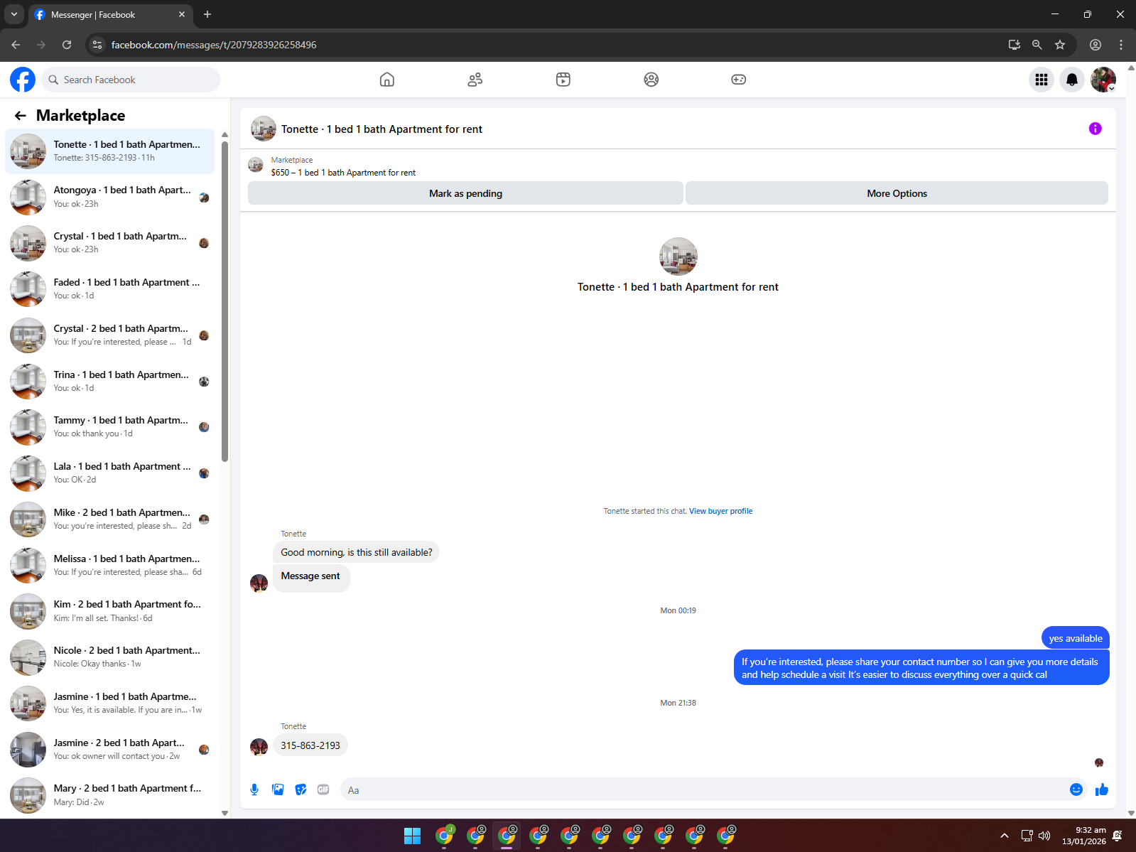Open the Trina chat row
The width and height of the screenshot is (1136, 852).
110,382
